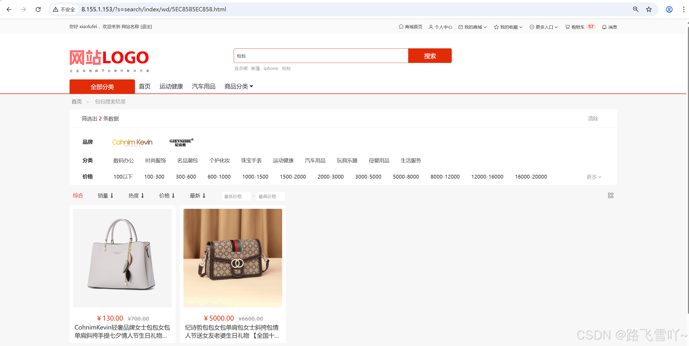Click the shopping cart icon
689x346 pixels.
pos(567,27)
